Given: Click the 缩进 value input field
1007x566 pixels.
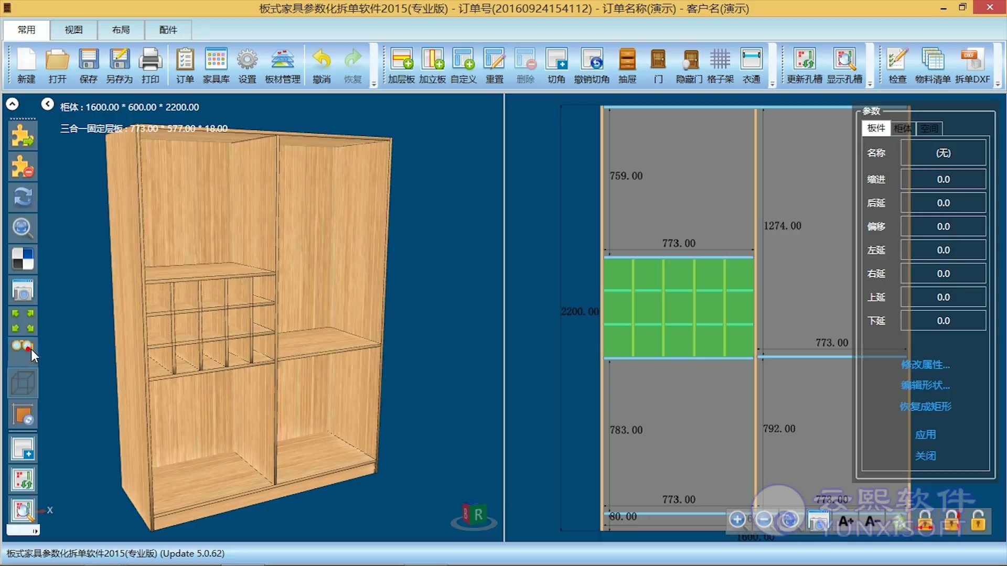Looking at the screenshot, I should pos(943,179).
